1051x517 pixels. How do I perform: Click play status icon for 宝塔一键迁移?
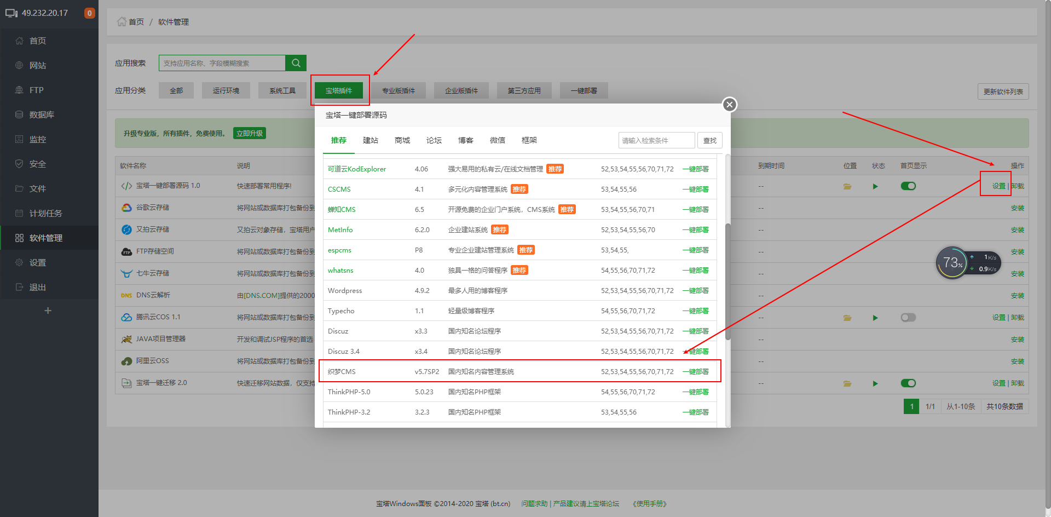[875, 383]
